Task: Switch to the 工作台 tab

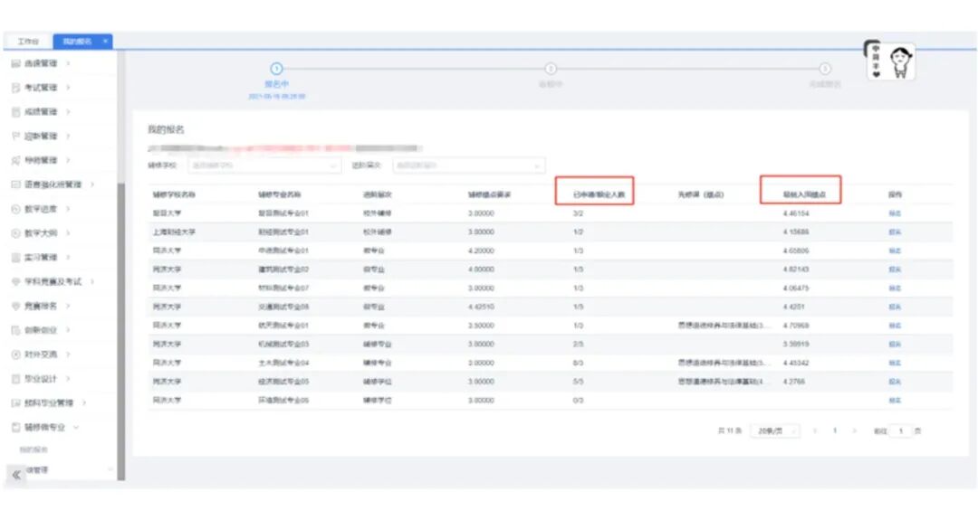Action: click(x=28, y=42)
